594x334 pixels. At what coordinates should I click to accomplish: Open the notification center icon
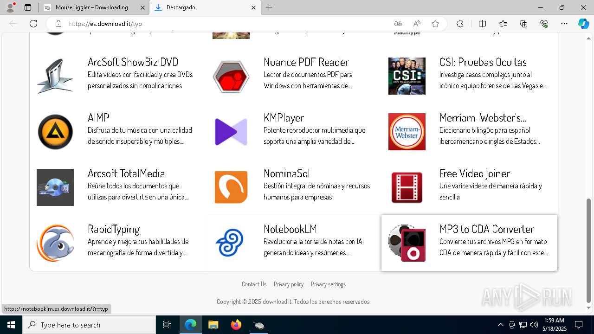(579, 325)
